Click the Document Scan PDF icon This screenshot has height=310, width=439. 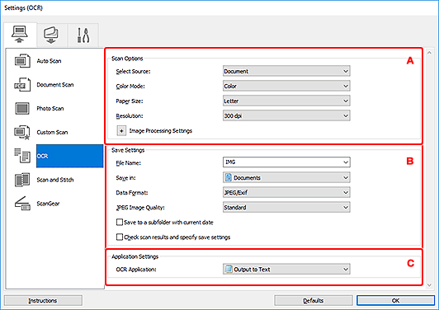[22, 84]
